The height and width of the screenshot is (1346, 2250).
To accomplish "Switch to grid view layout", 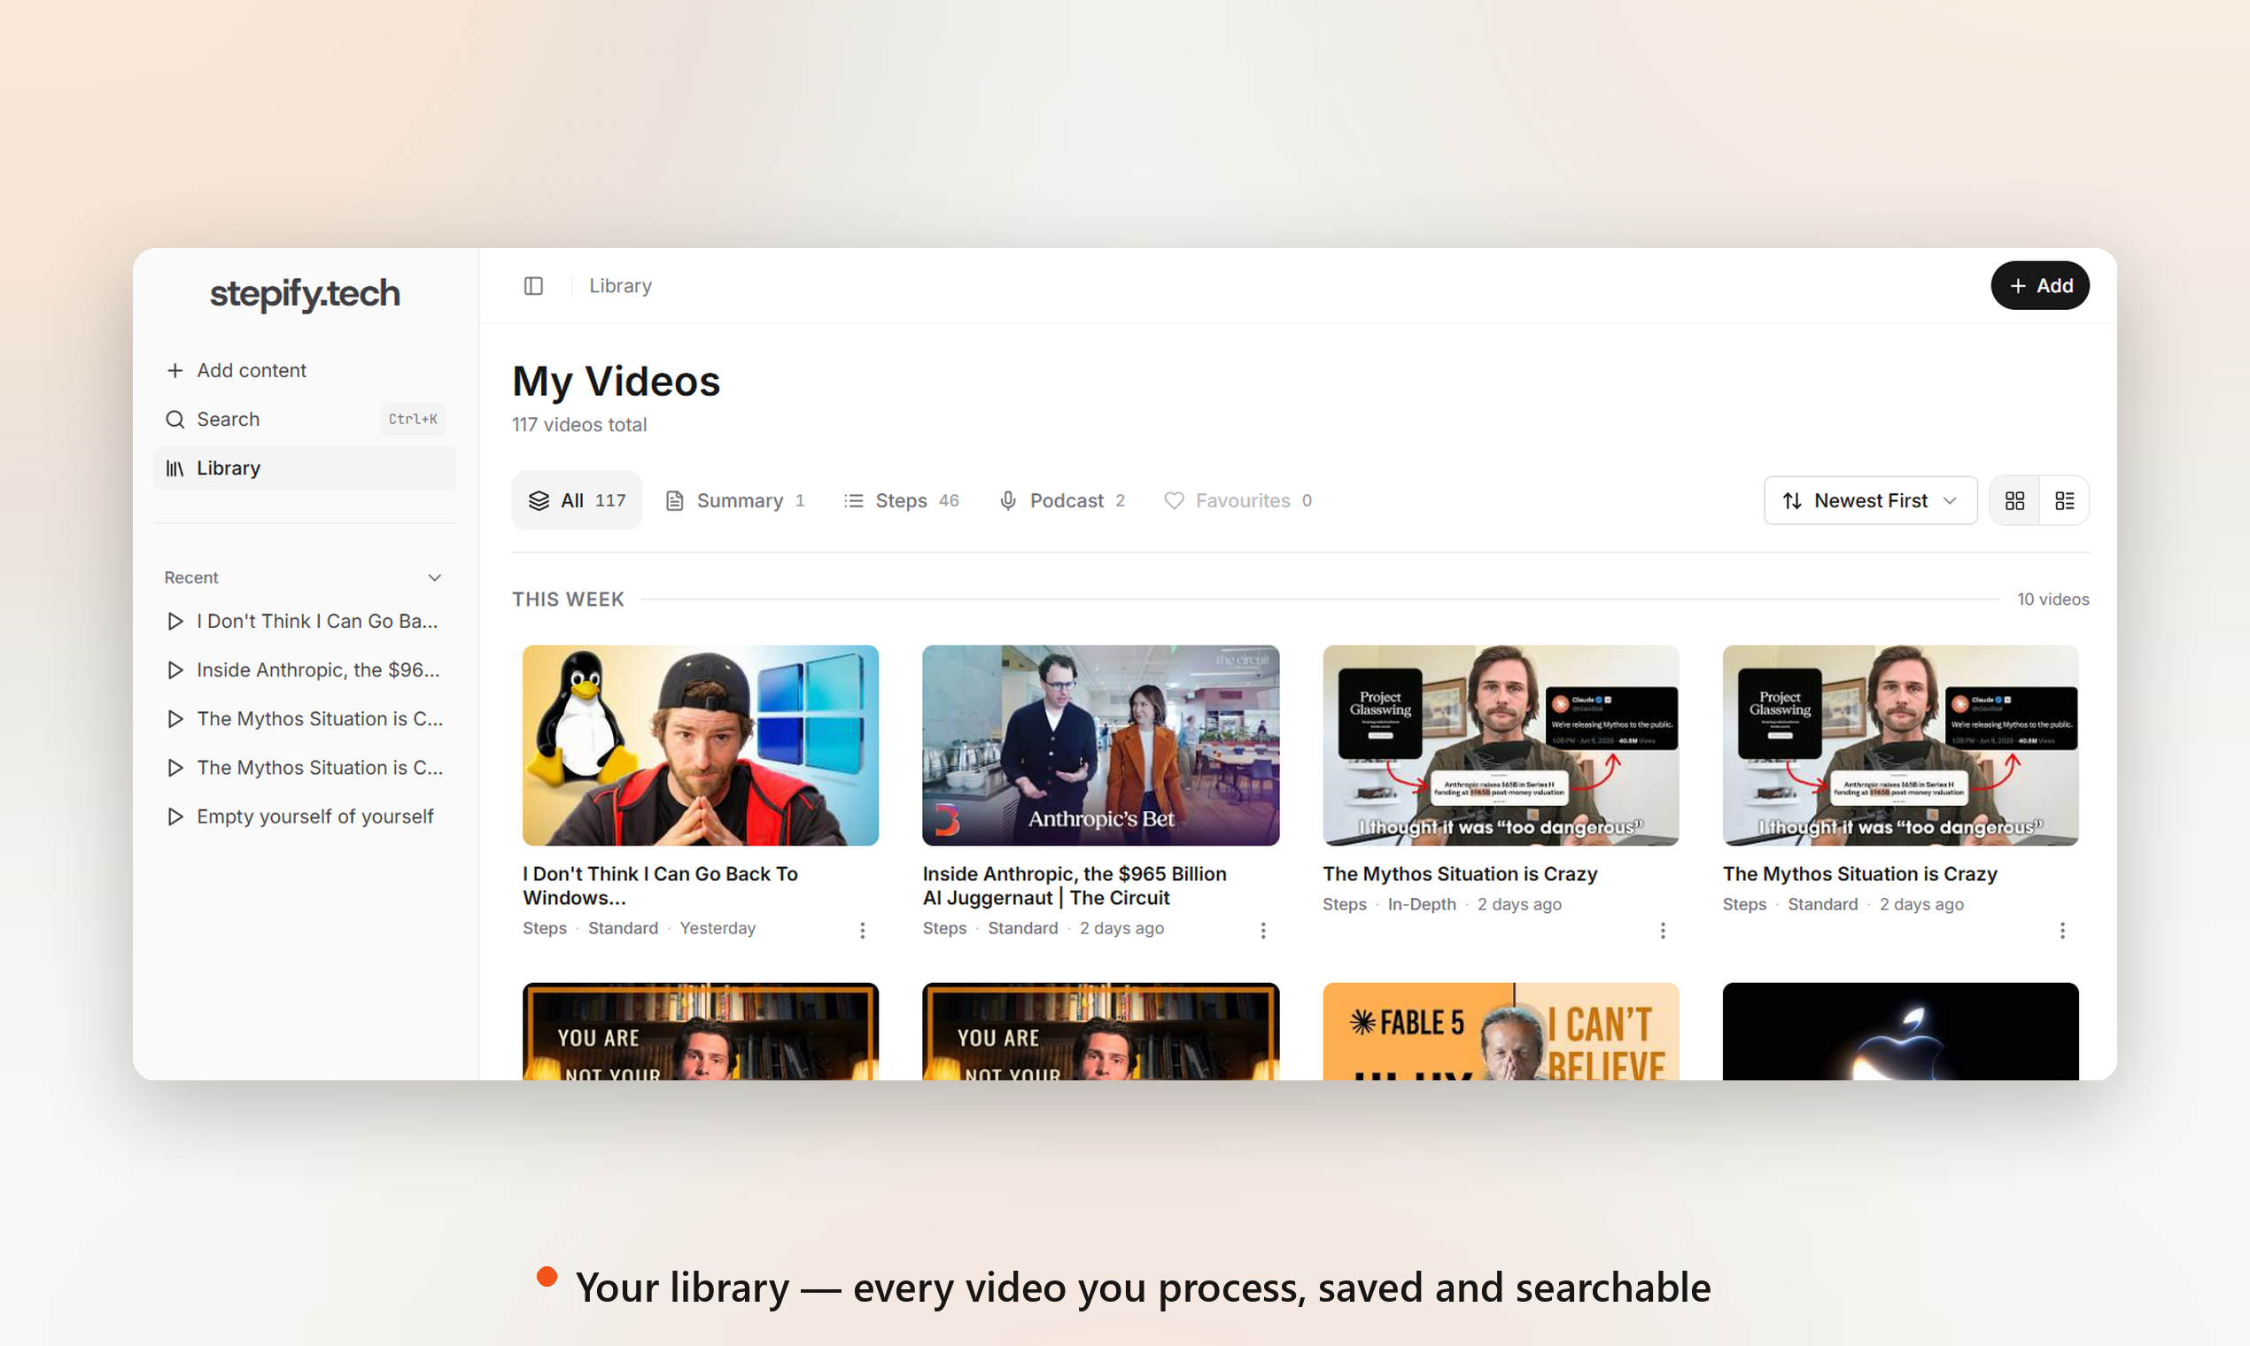I will pyautogui.click(x=2014, y=500).
